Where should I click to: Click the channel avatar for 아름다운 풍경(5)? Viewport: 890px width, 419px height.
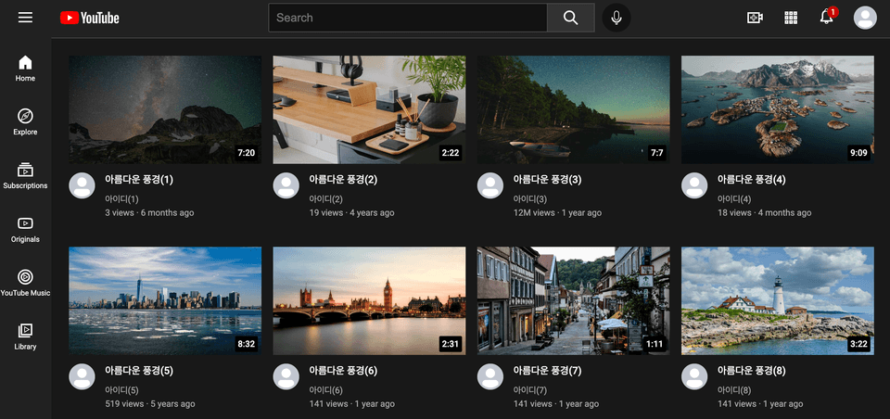click(x=82, y=376)
